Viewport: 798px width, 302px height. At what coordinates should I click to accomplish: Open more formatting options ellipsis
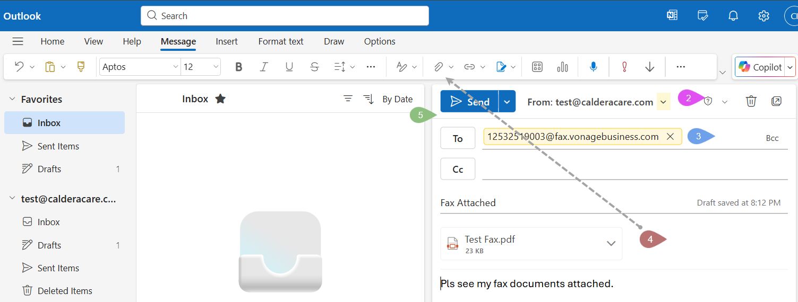pyautogui.click(x=371, y=67)
